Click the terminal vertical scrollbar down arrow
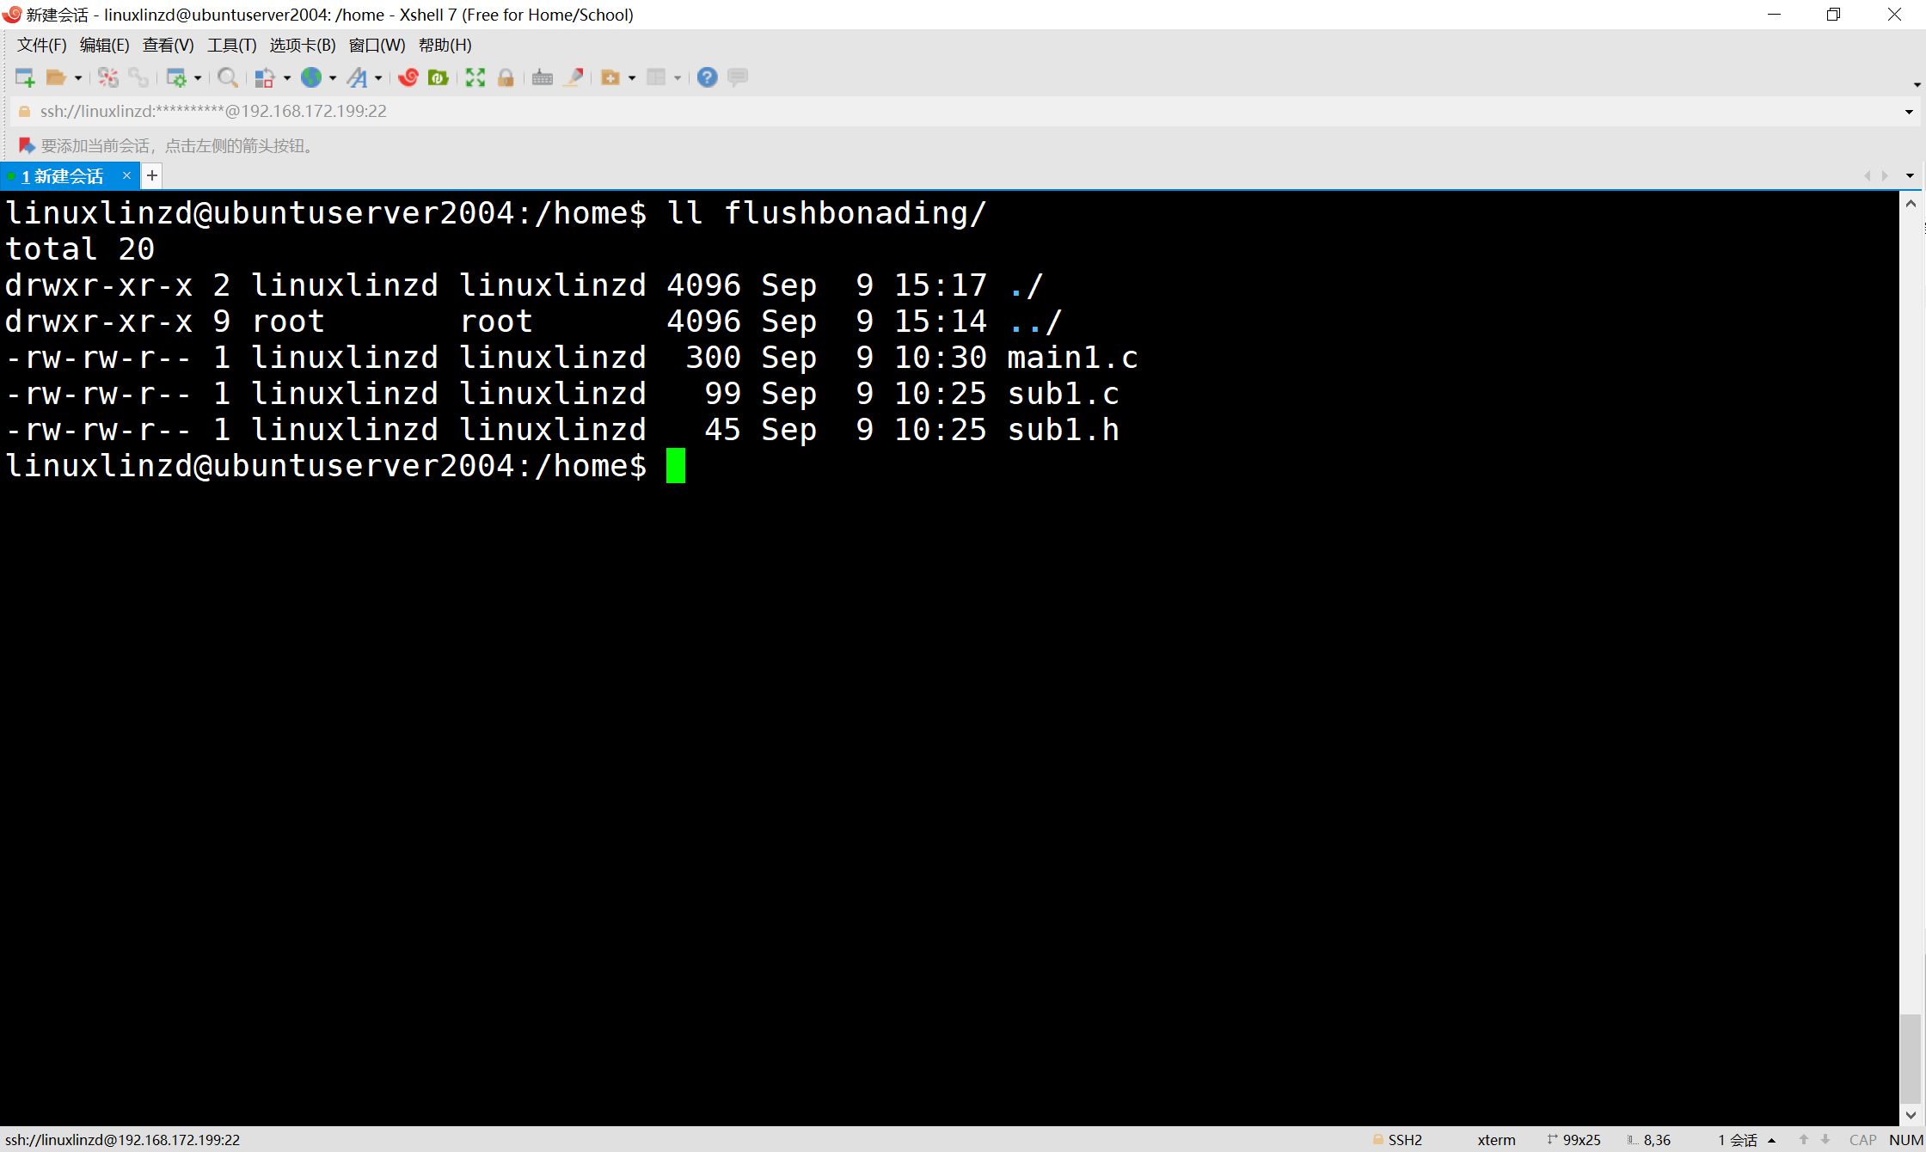Image resolution: width=1926 pixels, height=1152 pixels. (x=1911, y=1115)
